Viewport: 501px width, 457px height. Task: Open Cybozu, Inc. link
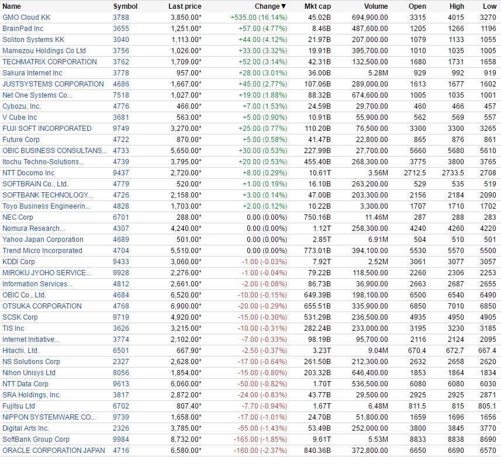(22, 106)
